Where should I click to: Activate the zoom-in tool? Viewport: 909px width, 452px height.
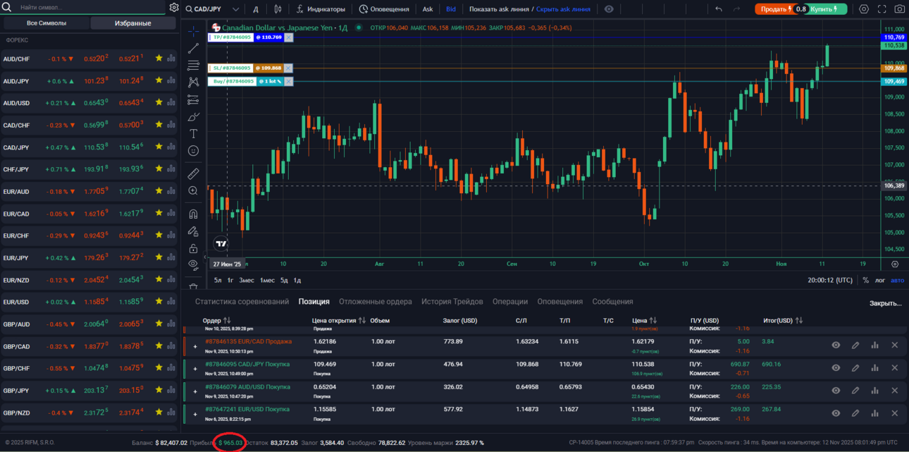coord(193,191)
